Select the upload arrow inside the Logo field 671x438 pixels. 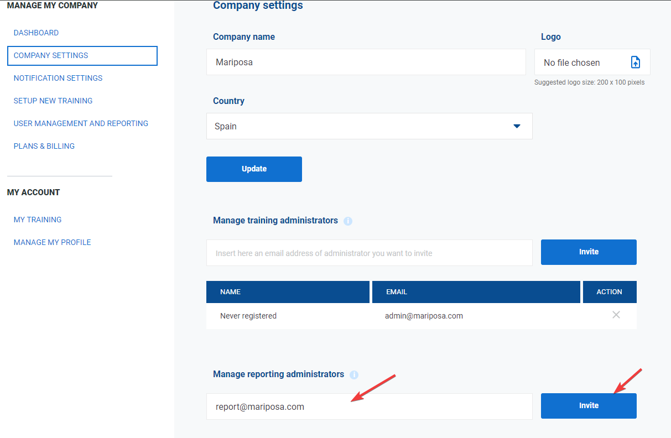(635, 62)
